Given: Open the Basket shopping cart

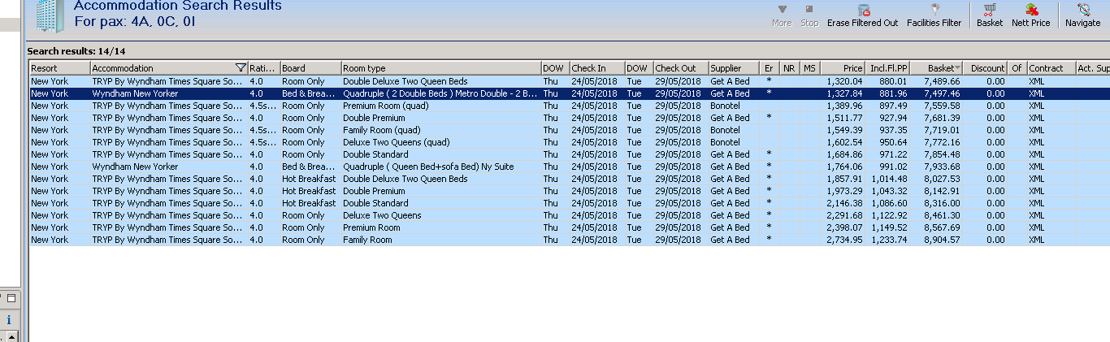Looking at the screenshot, I should tap(990, 10).
